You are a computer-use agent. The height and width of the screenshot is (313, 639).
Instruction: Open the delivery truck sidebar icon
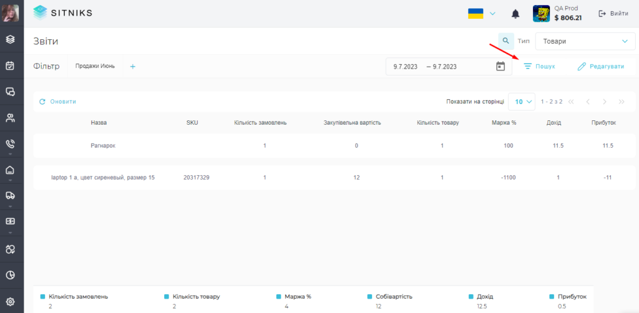coord(10,196)
